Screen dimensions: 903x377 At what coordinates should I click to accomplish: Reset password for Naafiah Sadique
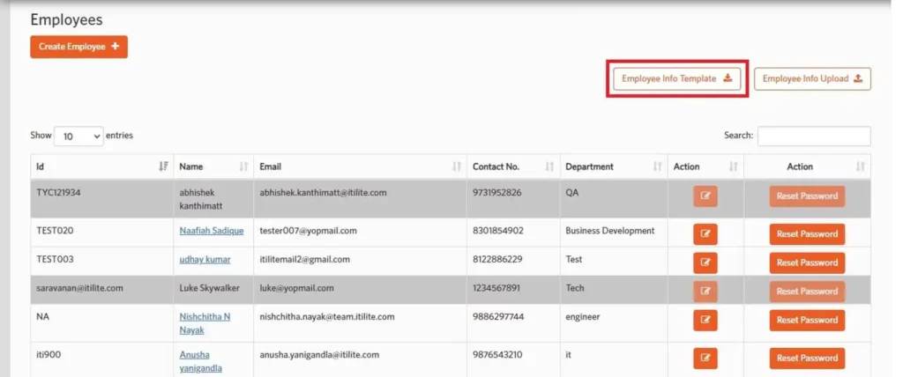(x=808, y=234)
